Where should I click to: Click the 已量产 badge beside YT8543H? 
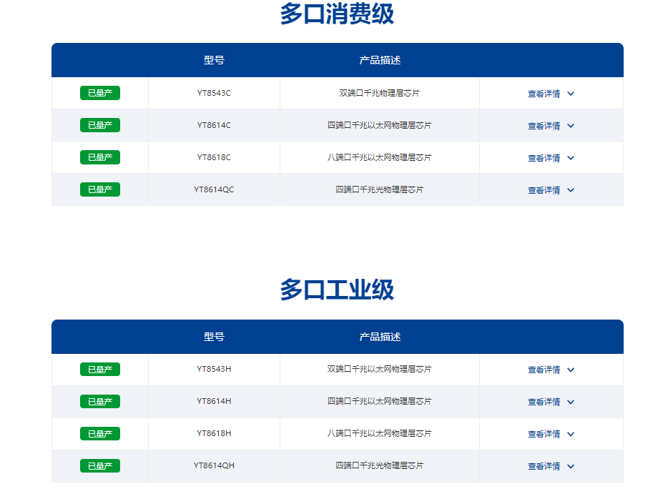tap(100, 369)
